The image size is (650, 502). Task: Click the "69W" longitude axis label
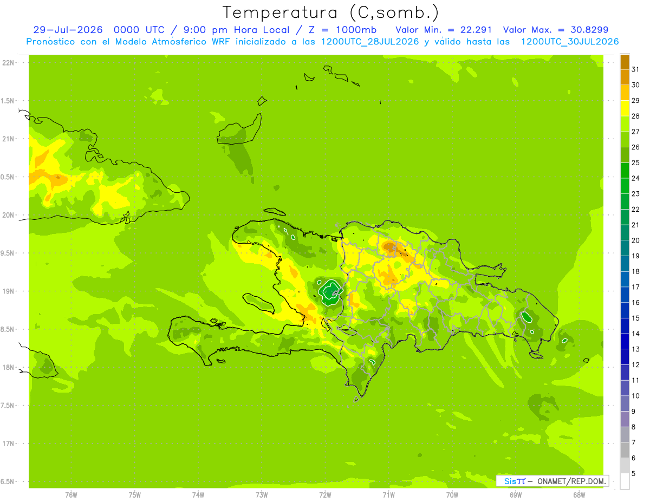(516, 494)
